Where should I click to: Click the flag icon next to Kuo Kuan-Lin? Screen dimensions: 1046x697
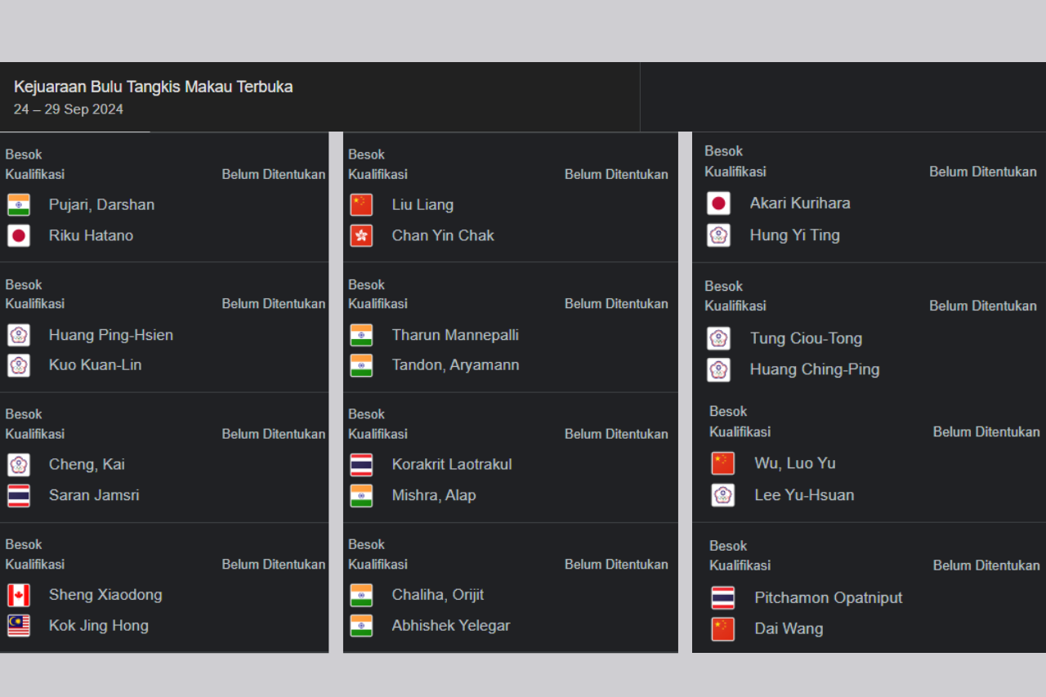[x=18, y=365]
